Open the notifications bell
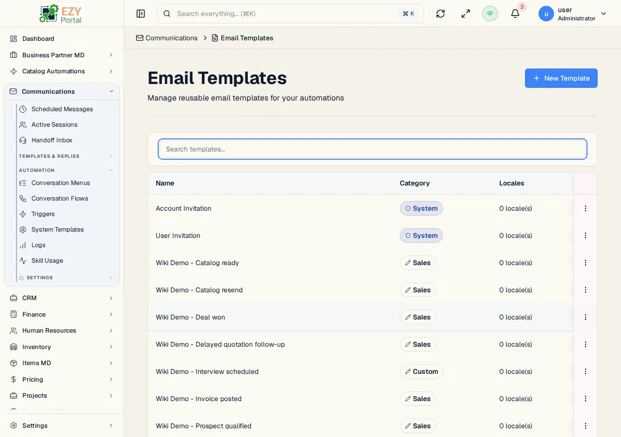 515,14
